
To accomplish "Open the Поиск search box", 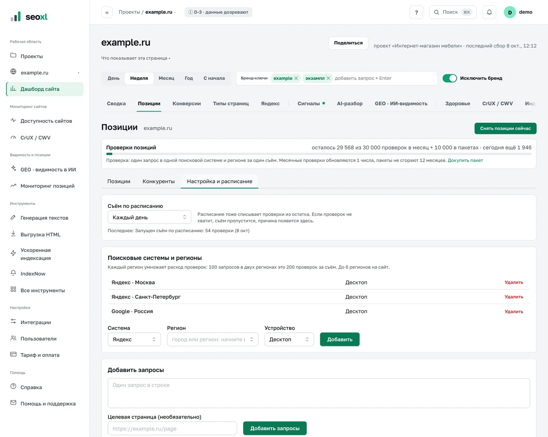I will tap(453, 12).
